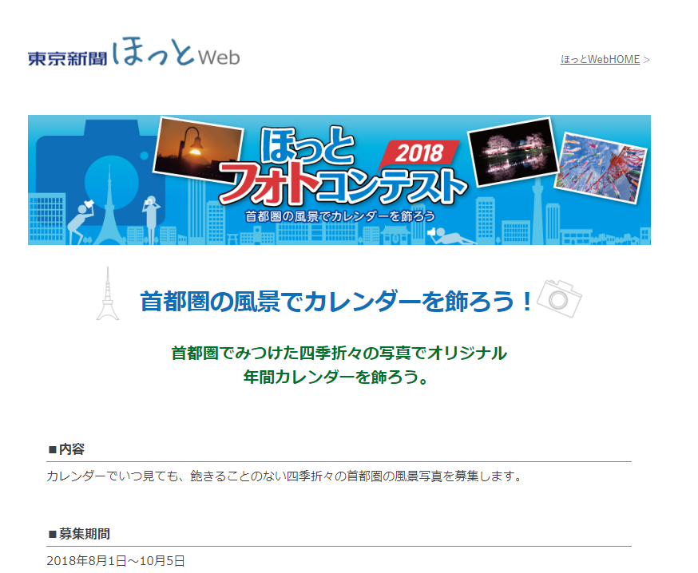698x573 pixels.
Task: Click the camera outline icon beside heading
Action: [559, 298]
